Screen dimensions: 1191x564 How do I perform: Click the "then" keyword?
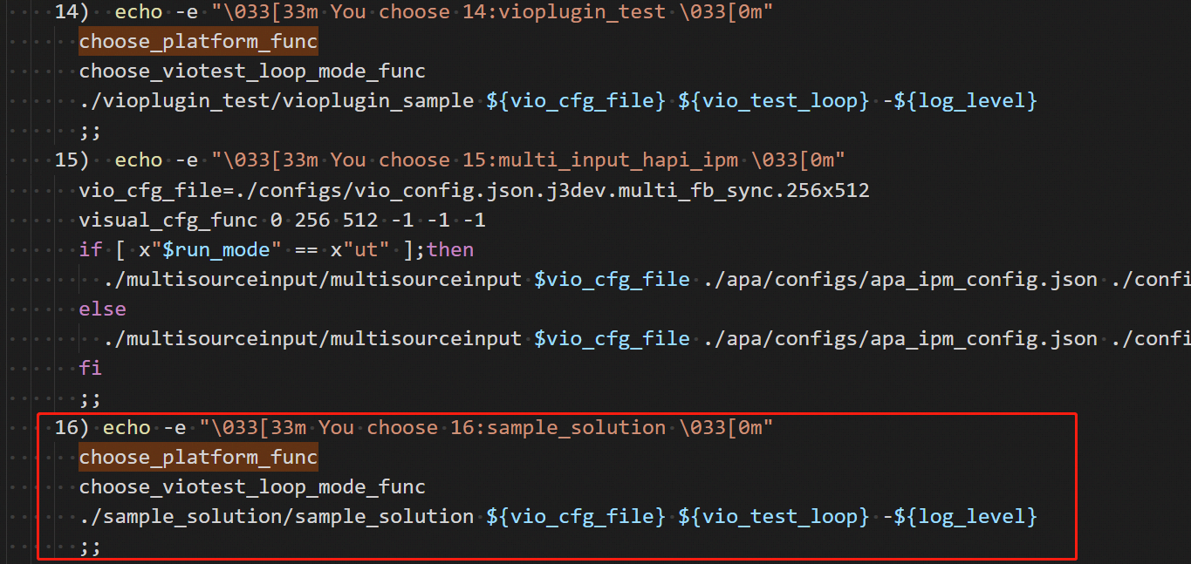[x=450, y=249]
